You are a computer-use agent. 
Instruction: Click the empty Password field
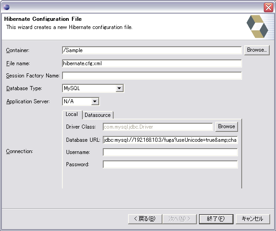click(x=170, y=164)
